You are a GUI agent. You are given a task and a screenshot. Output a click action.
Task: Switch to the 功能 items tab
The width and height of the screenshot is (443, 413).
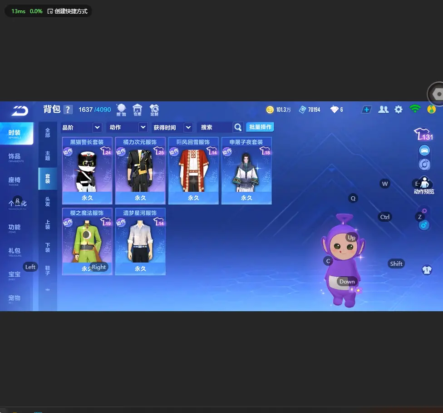point(15,228)
